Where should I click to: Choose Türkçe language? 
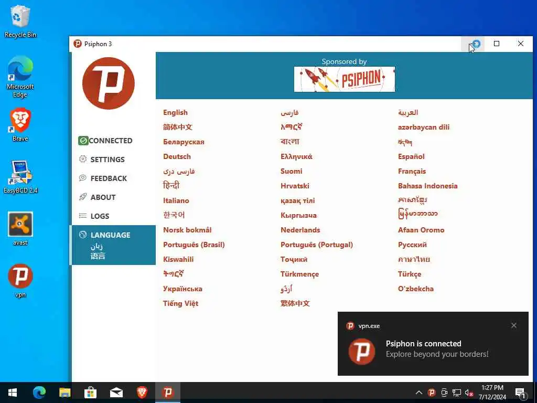[410, 274]
